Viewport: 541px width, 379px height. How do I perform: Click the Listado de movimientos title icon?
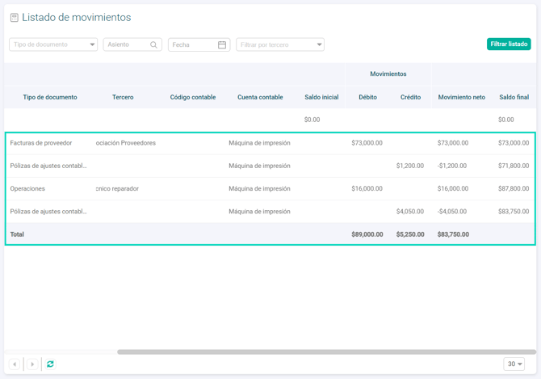[x=14, y=18]
